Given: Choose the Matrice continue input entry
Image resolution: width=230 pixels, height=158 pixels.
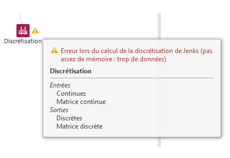Looking at the screenshot, I should click(81, 102).
